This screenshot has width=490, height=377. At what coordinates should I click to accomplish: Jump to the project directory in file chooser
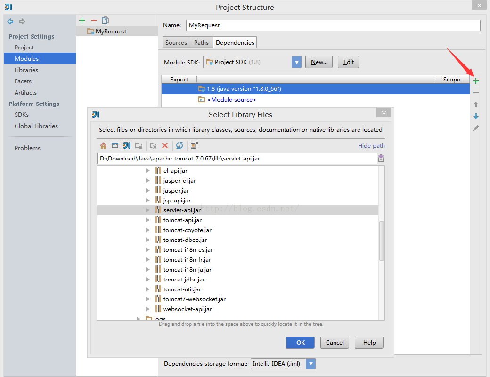pos(127,145)
